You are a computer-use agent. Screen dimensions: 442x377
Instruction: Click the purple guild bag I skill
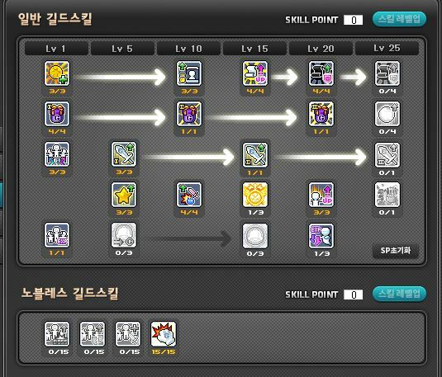coord(57,114)
